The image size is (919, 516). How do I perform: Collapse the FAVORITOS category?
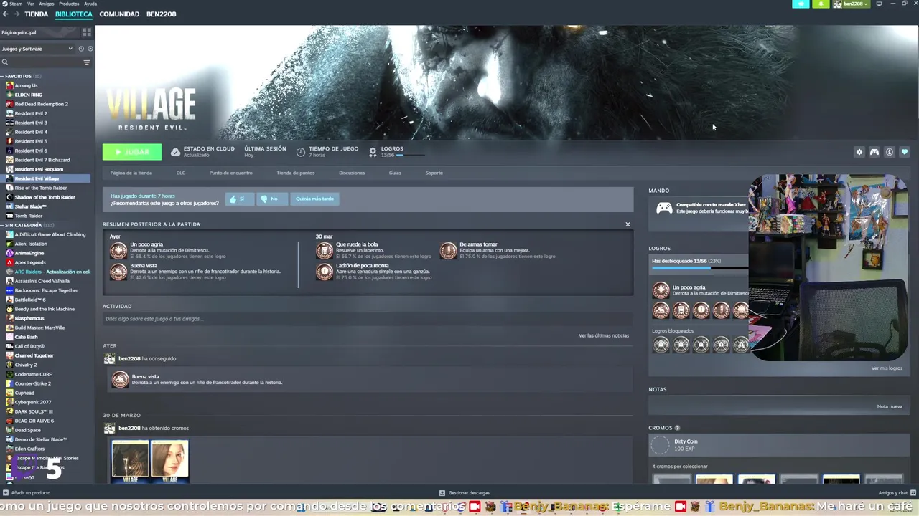3,76
